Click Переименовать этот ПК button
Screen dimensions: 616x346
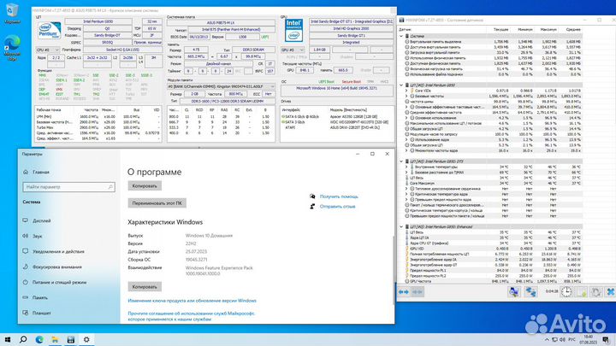click(157, 203)
